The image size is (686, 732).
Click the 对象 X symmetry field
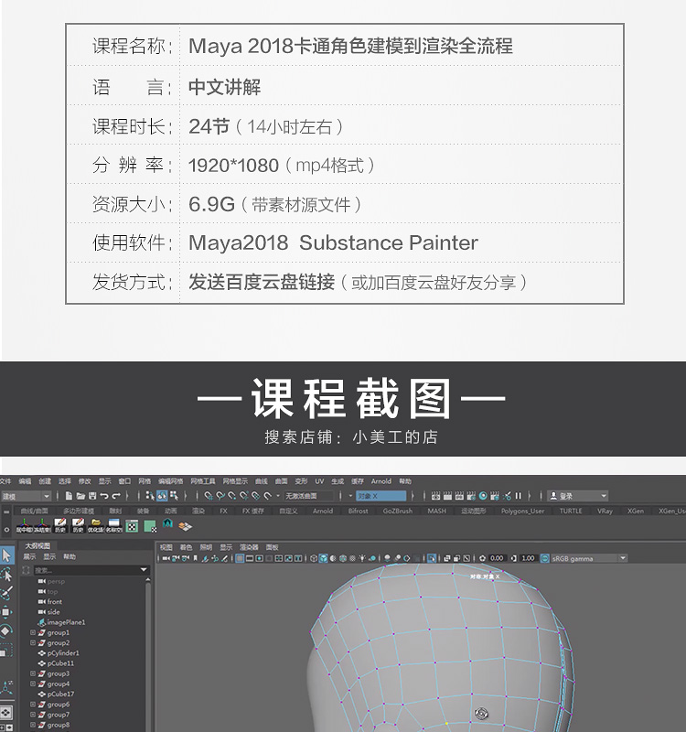(381, 496)
